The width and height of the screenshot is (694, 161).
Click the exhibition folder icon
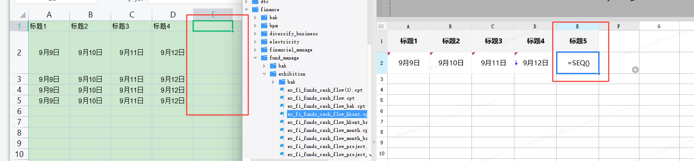click(x=273, y=74)
